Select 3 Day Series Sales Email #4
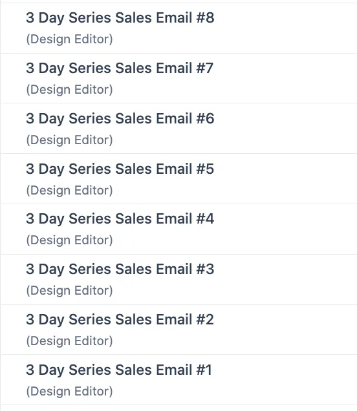 pyautogui.click(x=120, y=219)
